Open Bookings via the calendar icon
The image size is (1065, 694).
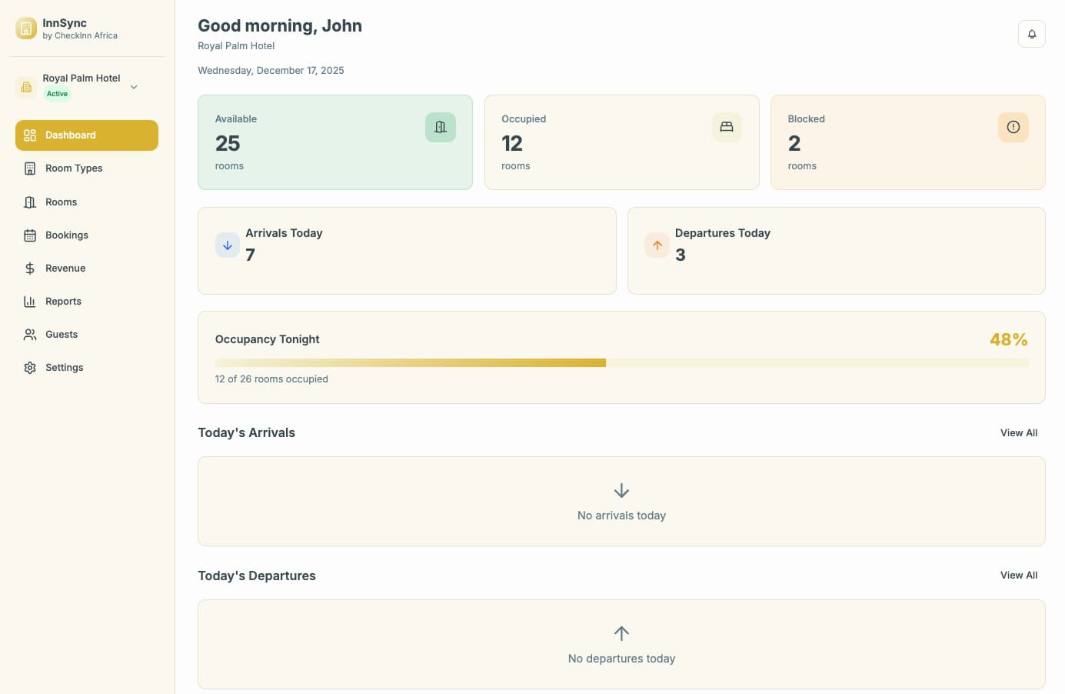[x=29, y=235]
